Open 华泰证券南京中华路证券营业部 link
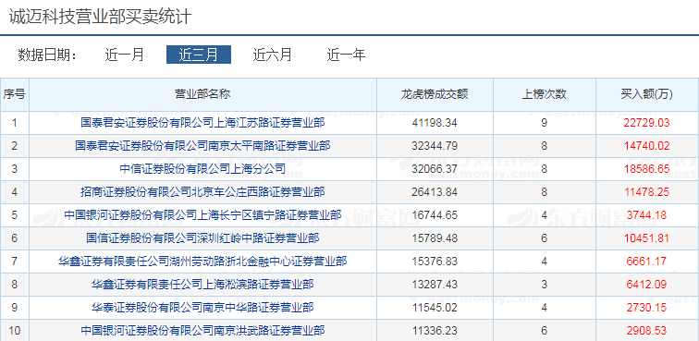699x341 pixels. tap(202, 308)
